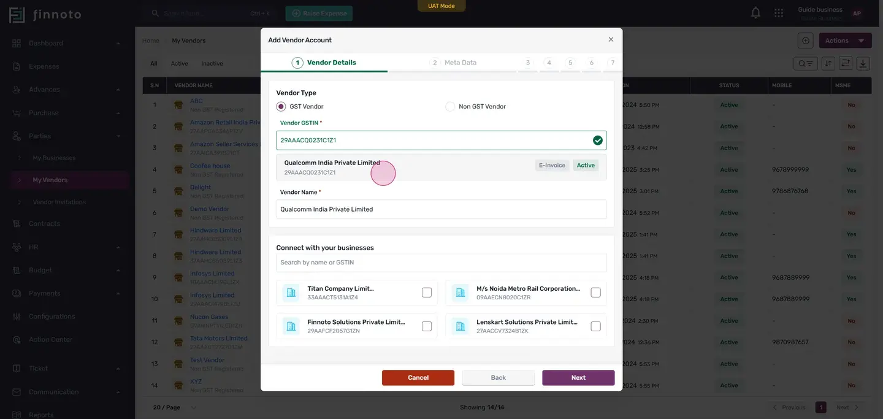Click the Raise Expense button
This screenshot has height=419, width=883.
(319, 13)
